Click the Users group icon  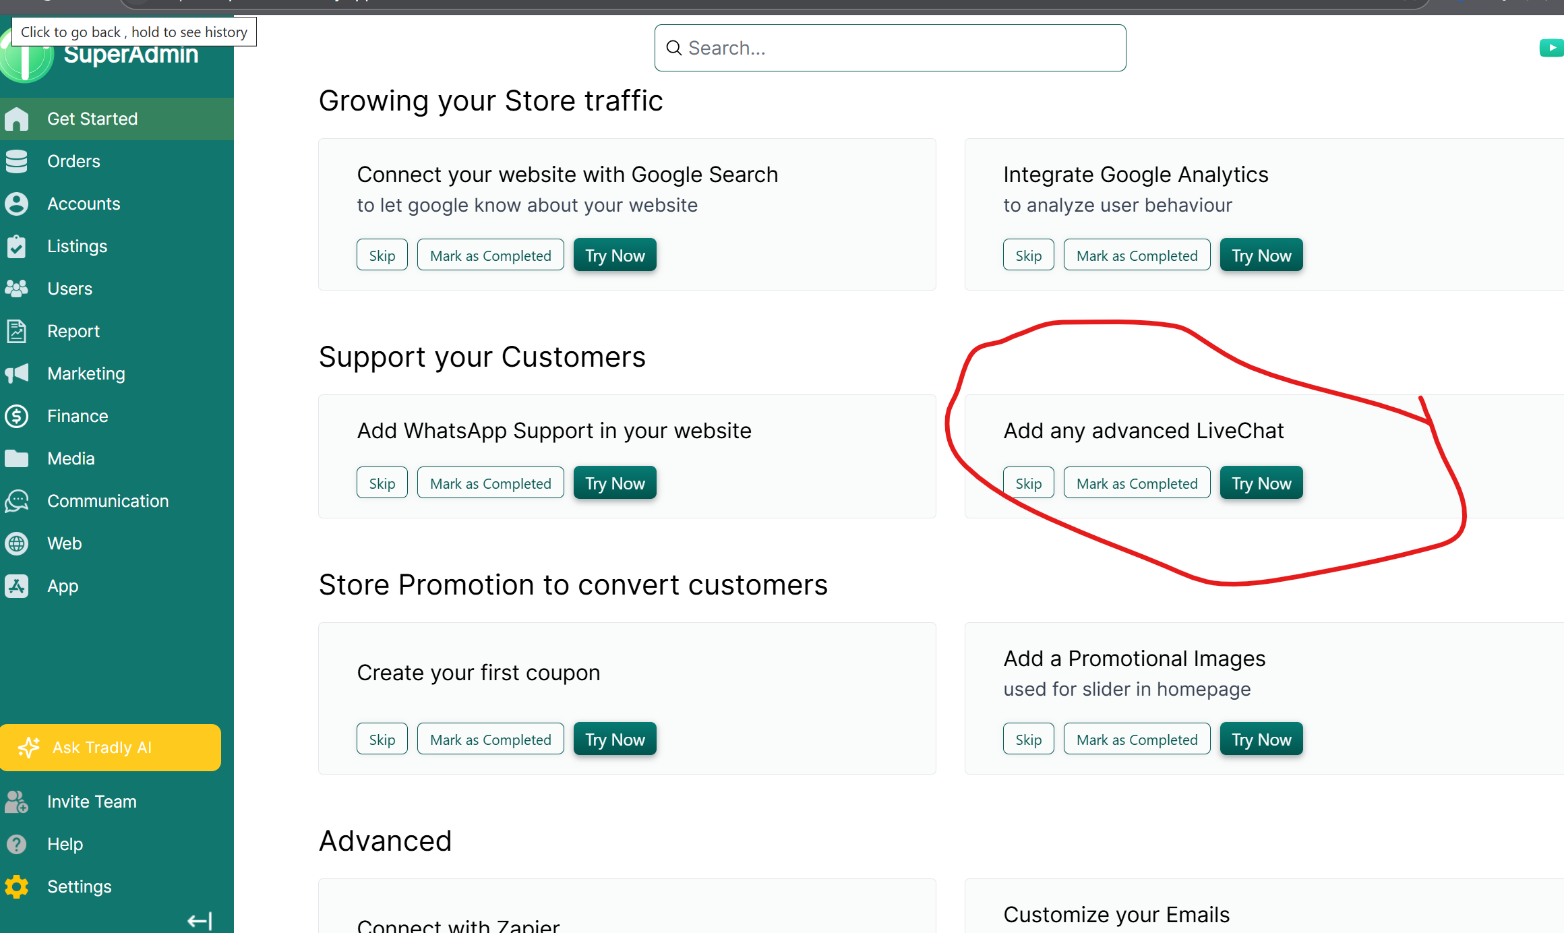click(x=17, y=289)
